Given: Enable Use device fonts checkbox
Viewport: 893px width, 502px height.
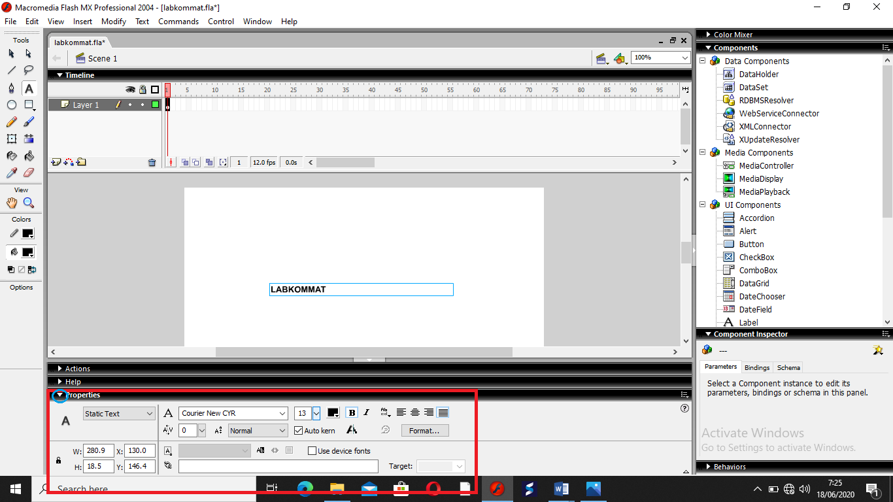Looking at the screenshot, I should pos(312,451).
